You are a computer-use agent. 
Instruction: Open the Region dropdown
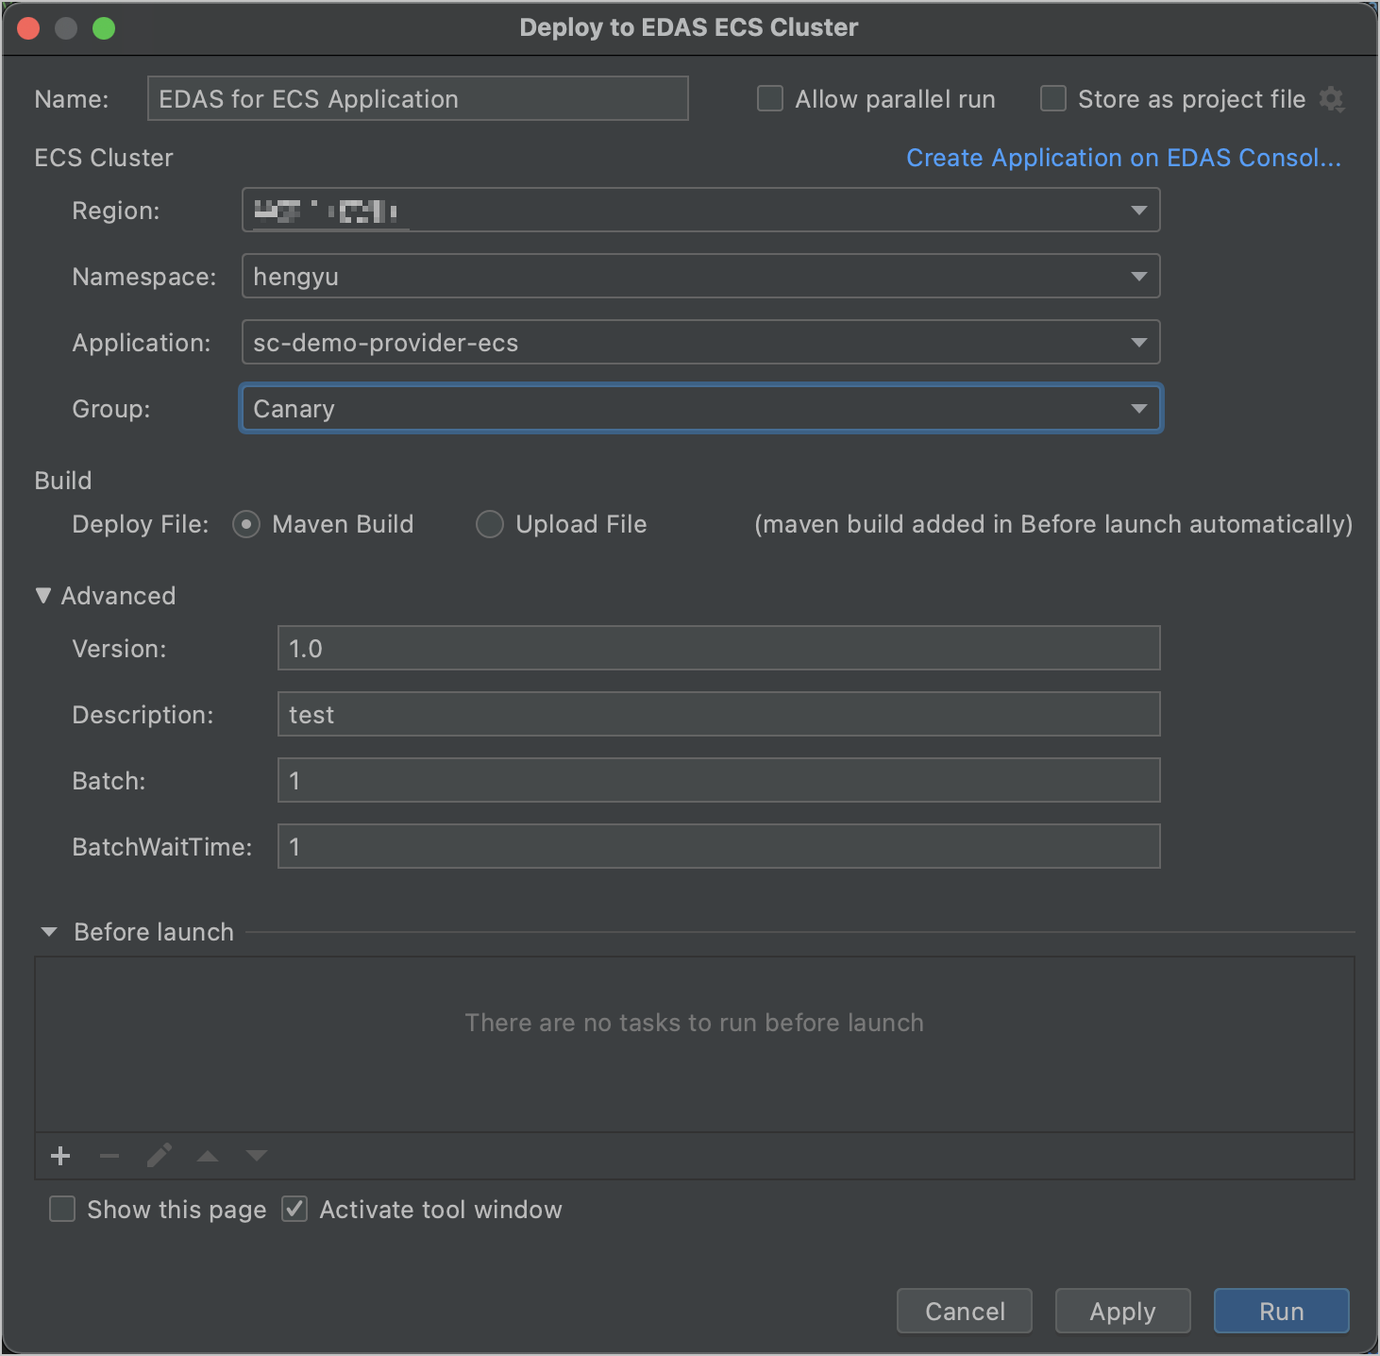(x=700, y=211)
